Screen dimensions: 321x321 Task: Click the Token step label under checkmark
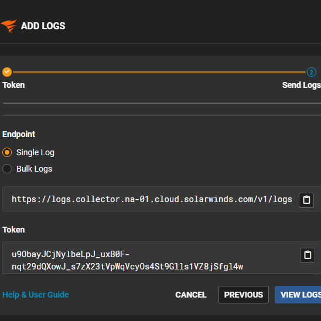click(13, 85)
